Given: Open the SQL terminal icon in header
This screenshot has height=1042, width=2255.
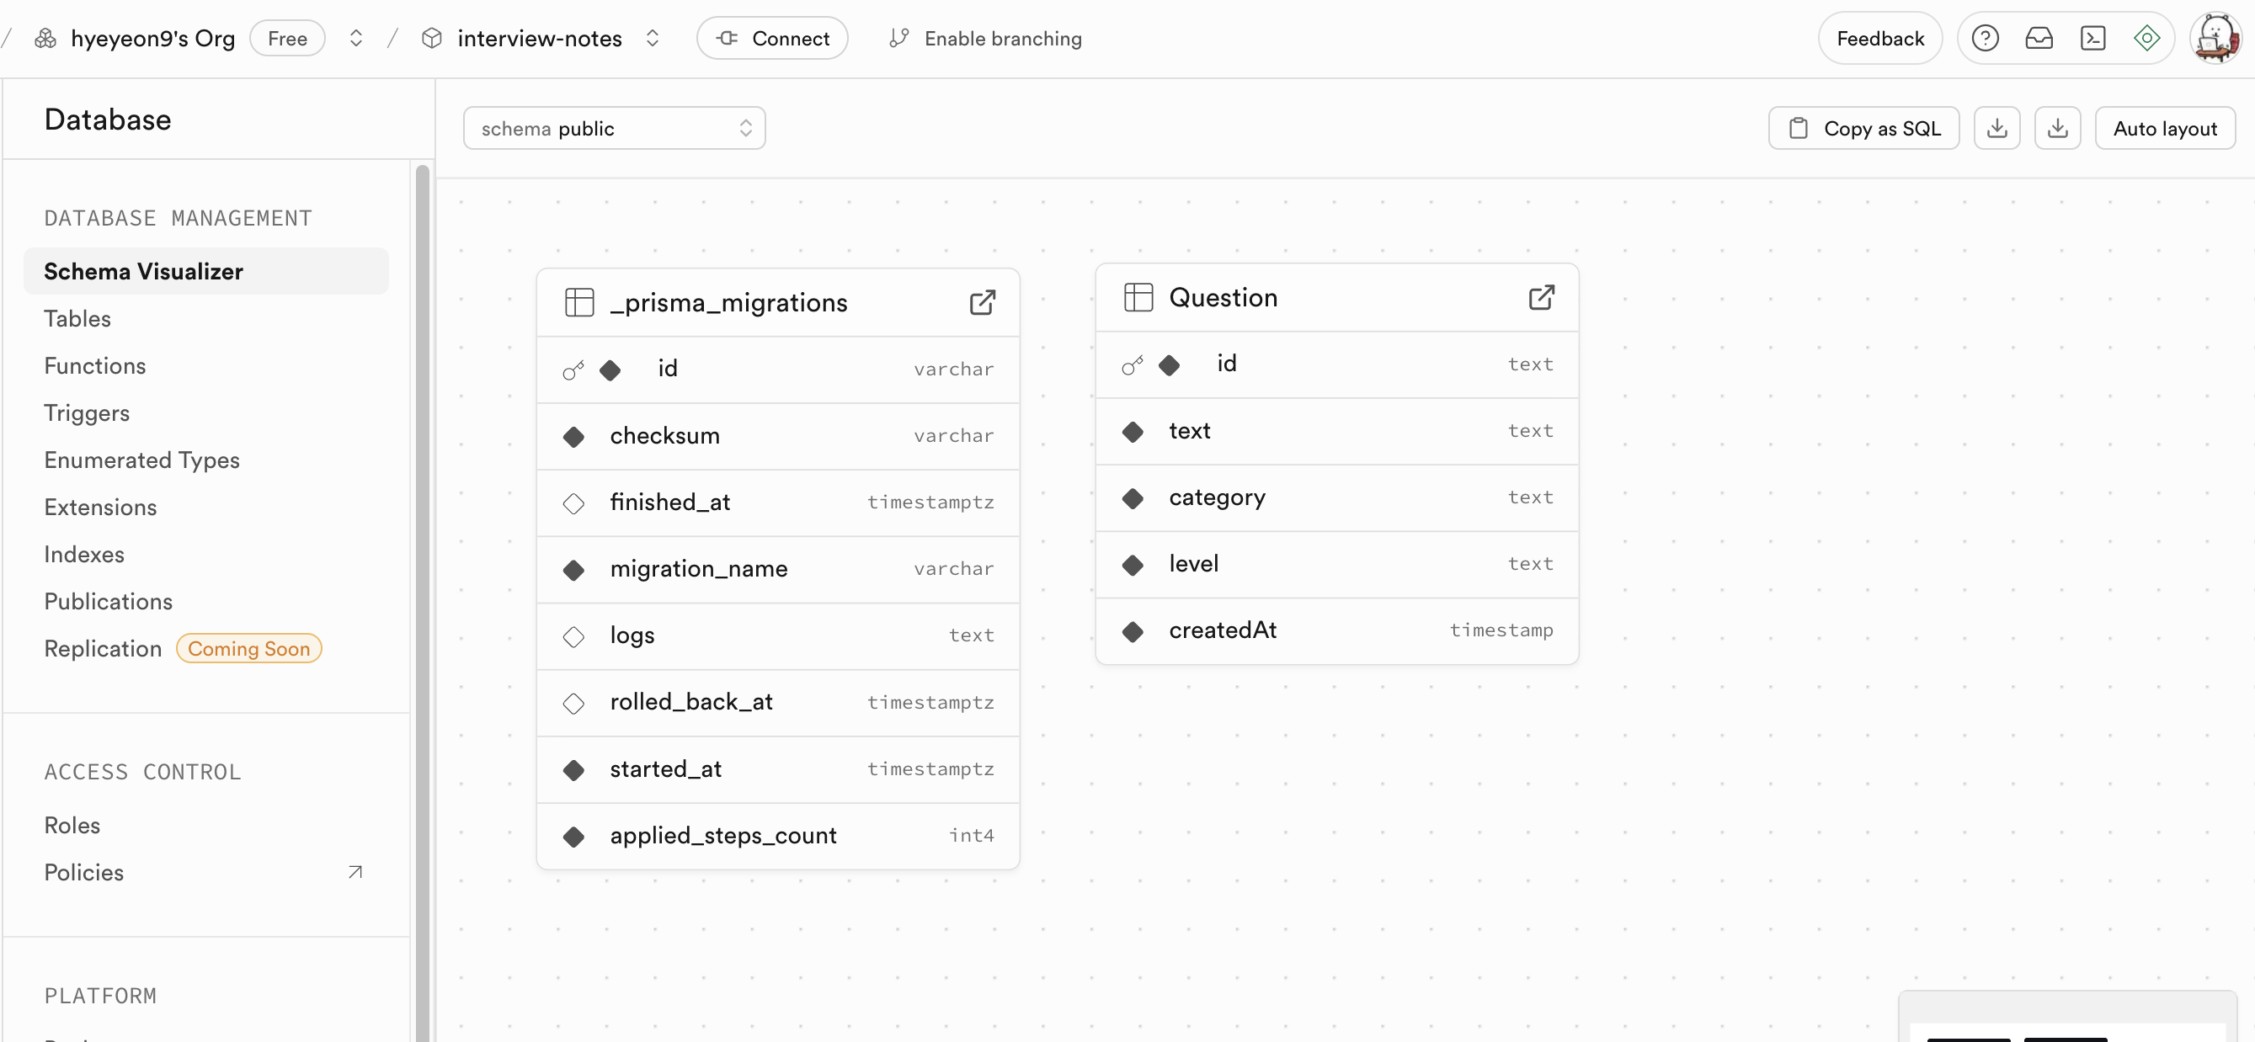Looking at the screenshot, I should tap(2092, 39).
